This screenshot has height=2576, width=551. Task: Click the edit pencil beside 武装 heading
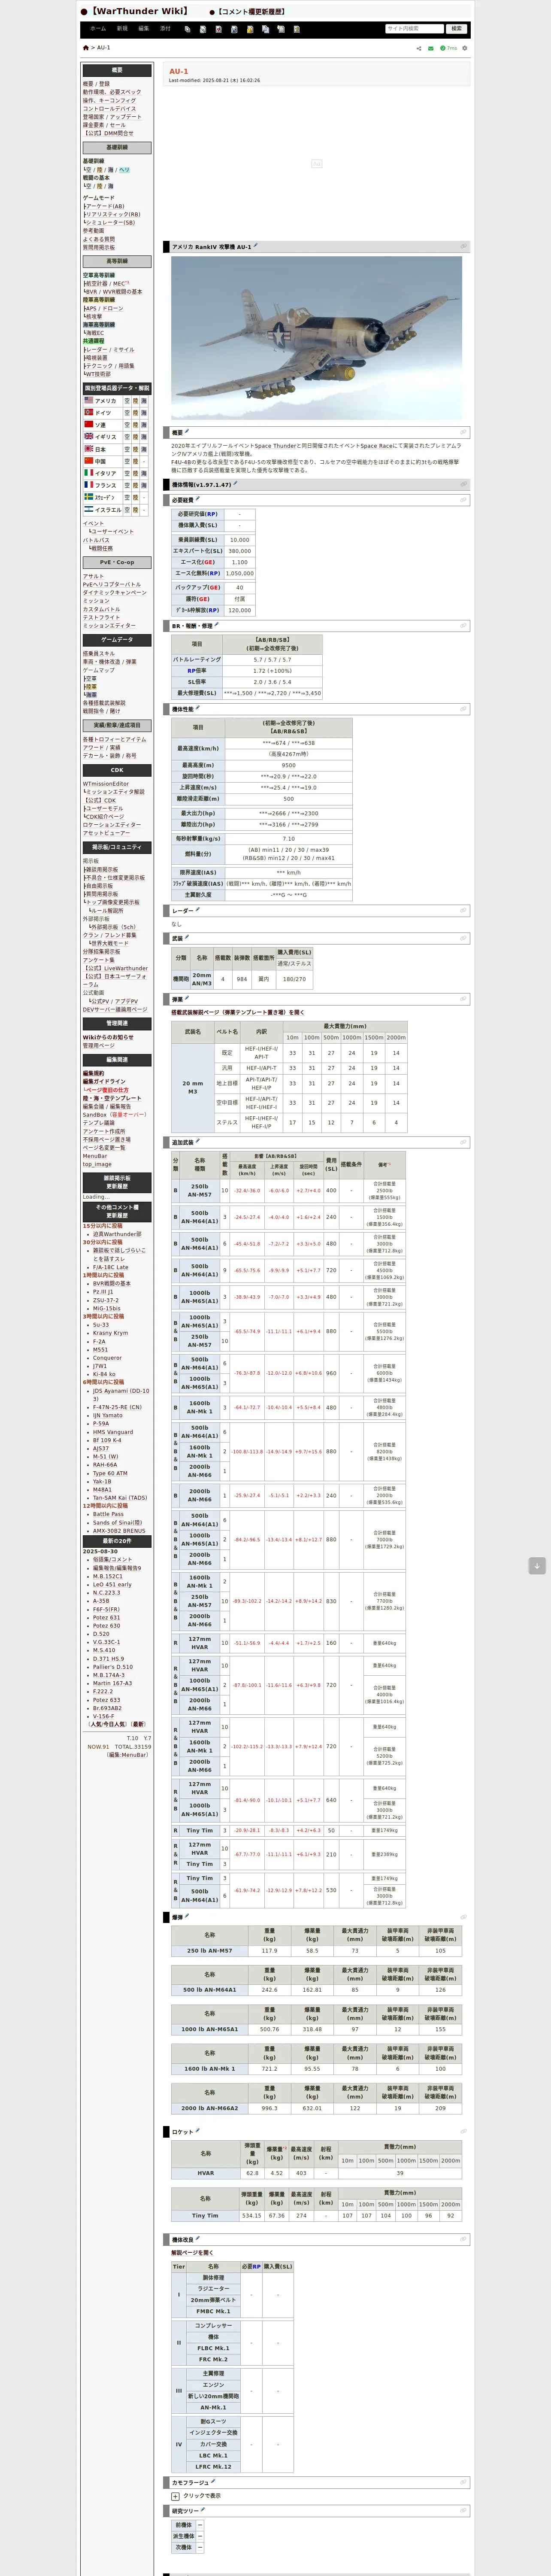187,937
